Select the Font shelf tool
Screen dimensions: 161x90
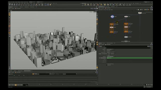[x=39, y=5]
